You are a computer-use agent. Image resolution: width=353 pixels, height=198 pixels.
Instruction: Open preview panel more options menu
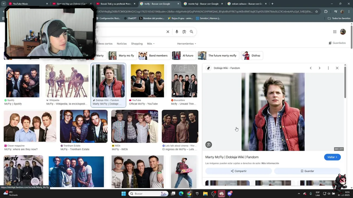tap(328, 68)
